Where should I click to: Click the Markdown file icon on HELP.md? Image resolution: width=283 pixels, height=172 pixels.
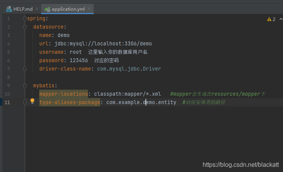tap(9, 9)
